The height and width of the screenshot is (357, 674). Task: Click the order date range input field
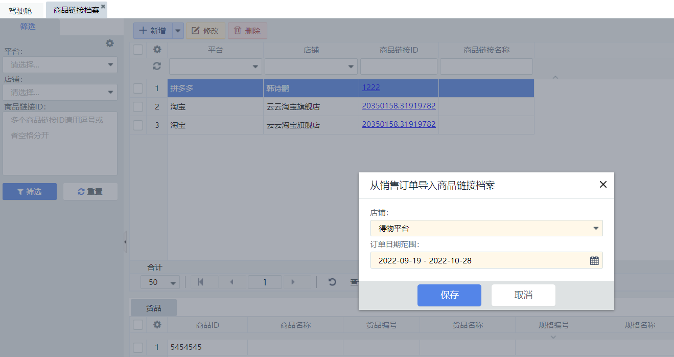[478, 260]
